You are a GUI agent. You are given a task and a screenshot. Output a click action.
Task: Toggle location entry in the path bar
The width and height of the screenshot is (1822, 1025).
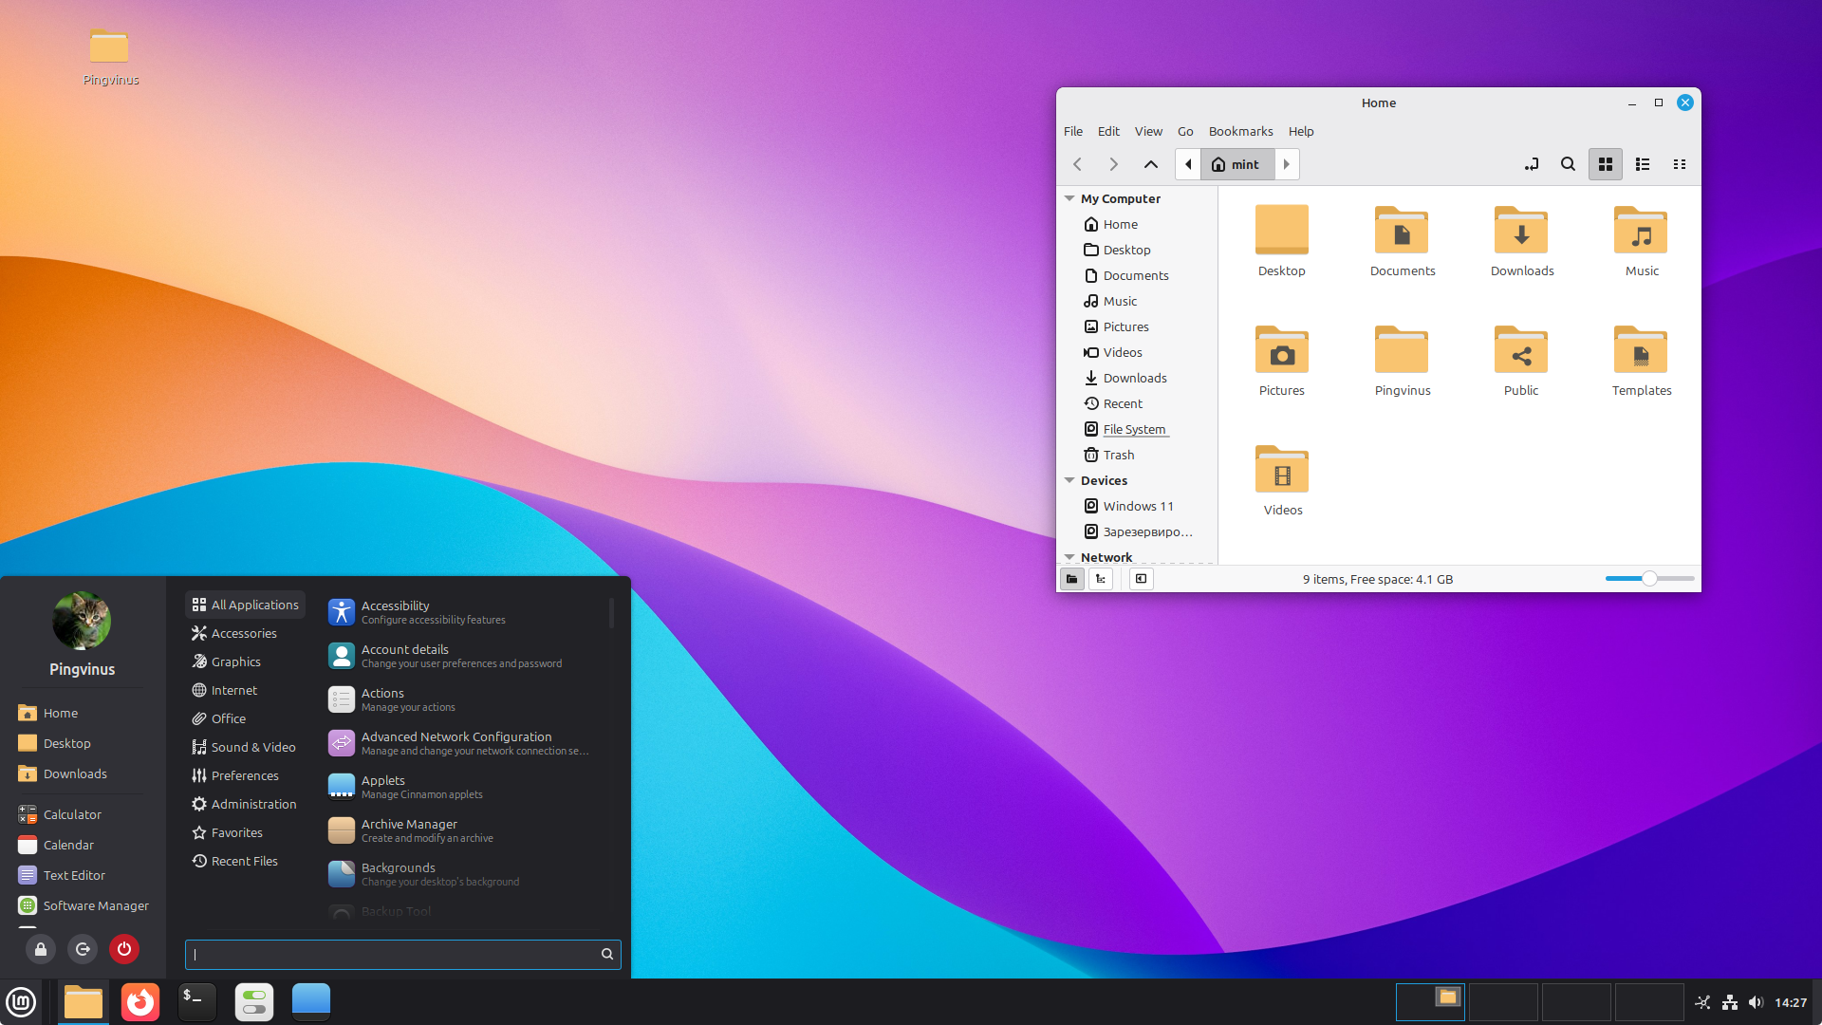1532,163
